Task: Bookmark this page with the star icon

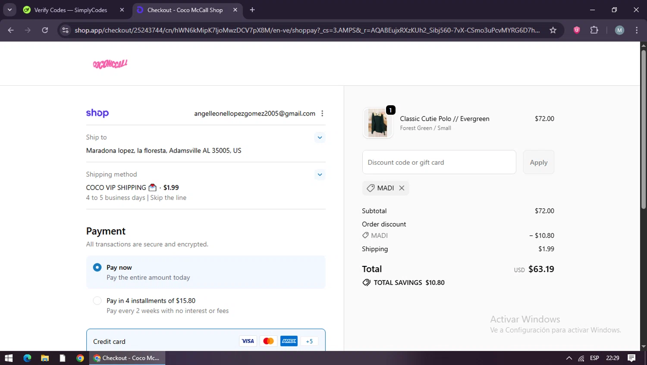Action: coord(553,30)
